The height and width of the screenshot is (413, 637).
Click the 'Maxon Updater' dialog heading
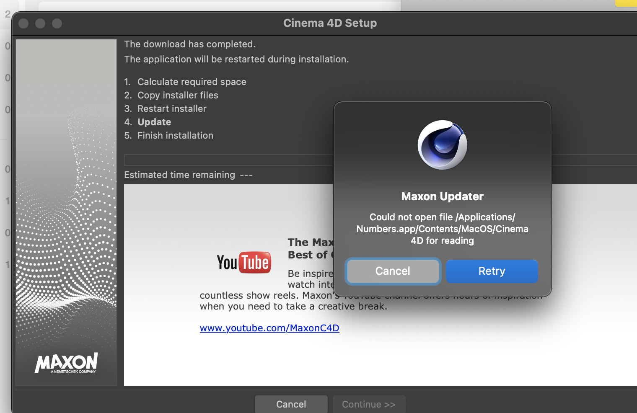click(x=442, y=196)
